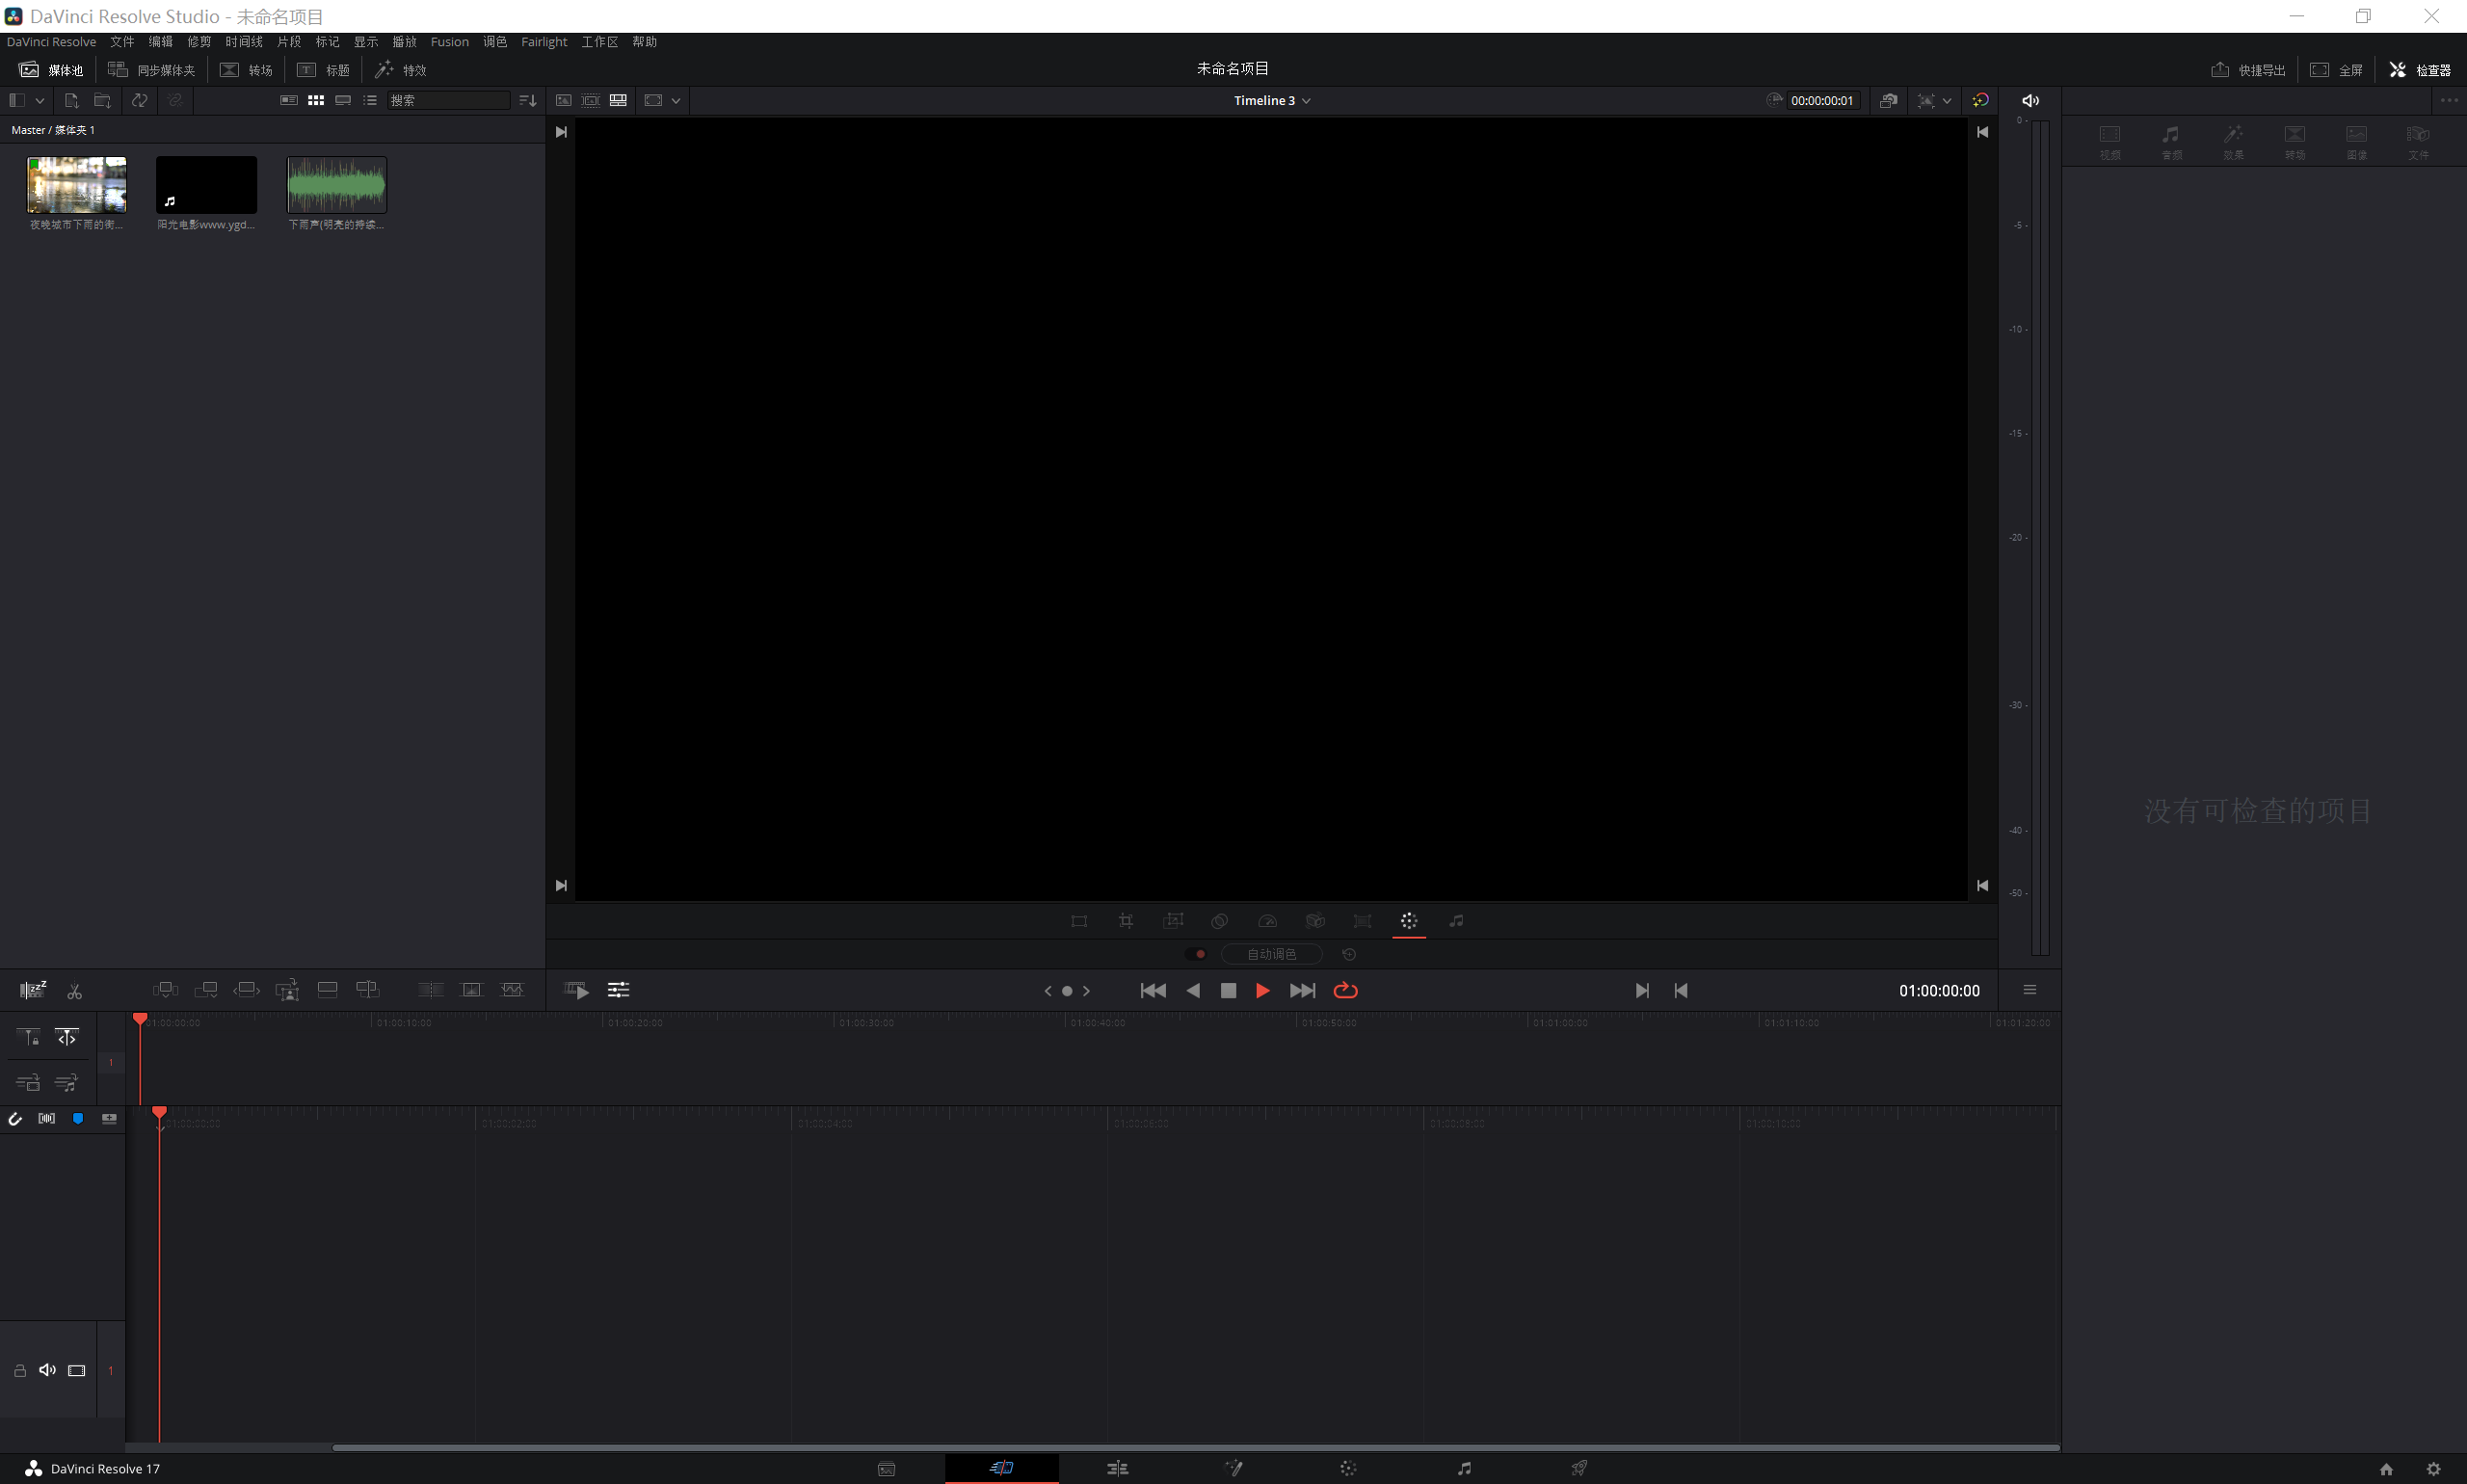Open the inspector three-dot options menu
The height and width of the screenshot is (1484, 2467).
pos(2449,100)
